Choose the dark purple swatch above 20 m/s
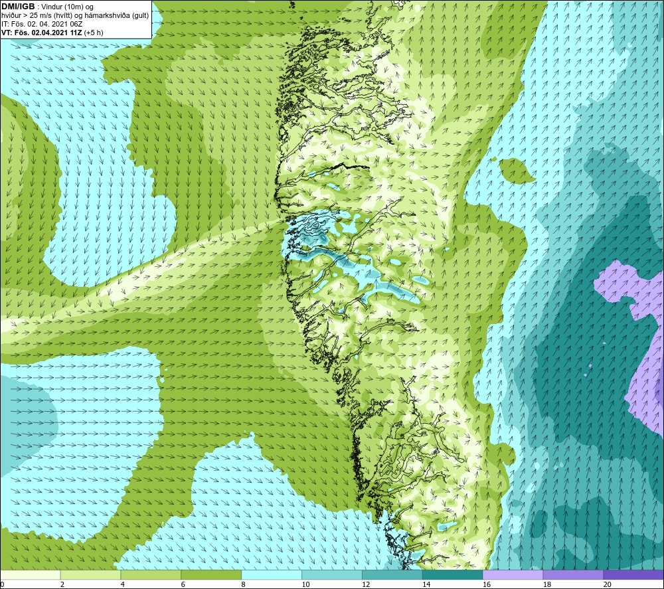 [x=633, y=574]
